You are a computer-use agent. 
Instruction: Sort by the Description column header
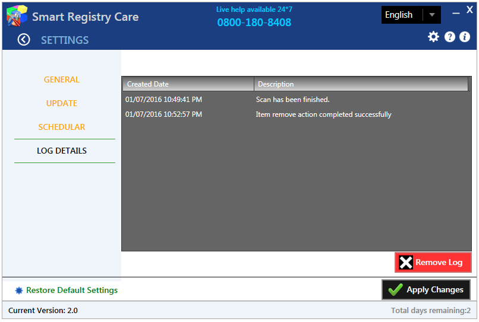click(x=361, y=84)
